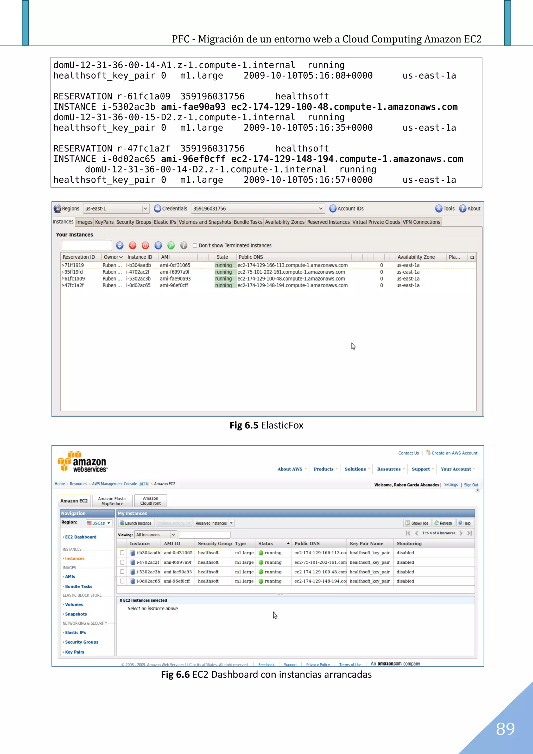Viewport: 533px width, 754px height.
Task: Click the red power reboot icon
Action: coord(145,245)
